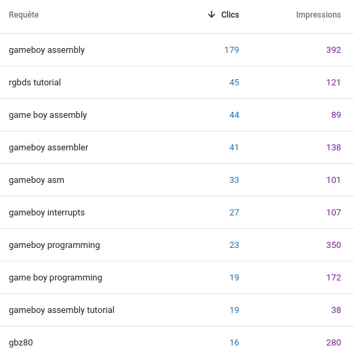Click the 27 clicks value for gameboy interrupts

click(x=234, y=213)
